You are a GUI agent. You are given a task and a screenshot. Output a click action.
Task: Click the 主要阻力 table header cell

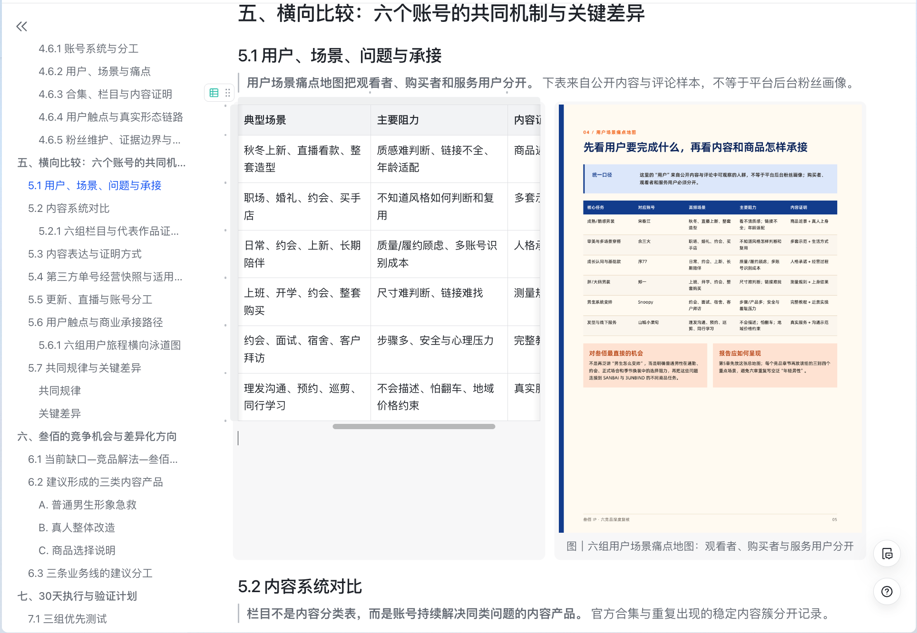pos(439,120)
